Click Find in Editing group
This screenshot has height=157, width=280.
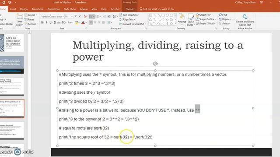(x=223, y=15)
